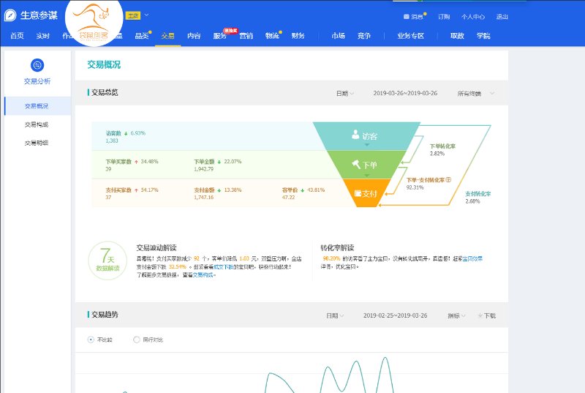Click the red 新 badge on 服务 tab
The image size is (585, 393).
click(230, 31)
